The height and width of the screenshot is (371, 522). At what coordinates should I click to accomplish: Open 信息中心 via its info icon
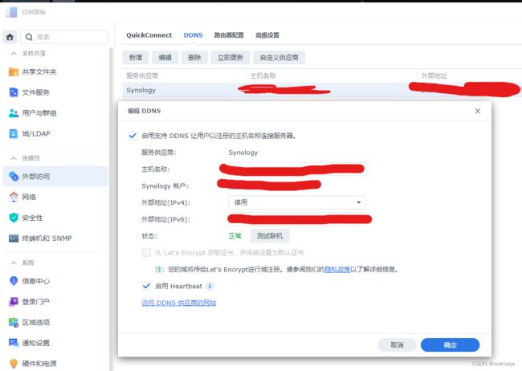(x=14, y=281)
